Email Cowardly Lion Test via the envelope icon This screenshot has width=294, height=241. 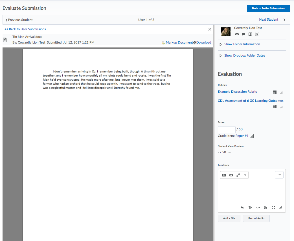pos(237,34)
